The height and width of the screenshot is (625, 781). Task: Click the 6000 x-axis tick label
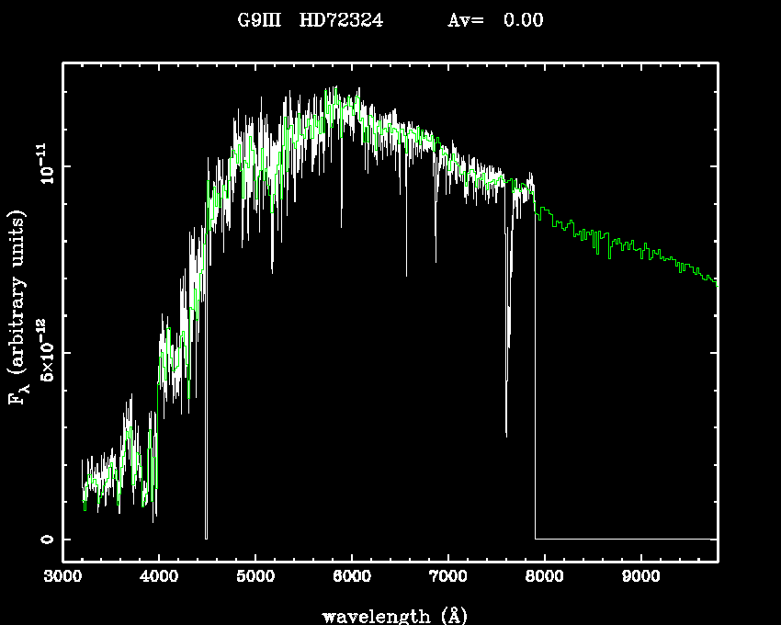point(352,577)
